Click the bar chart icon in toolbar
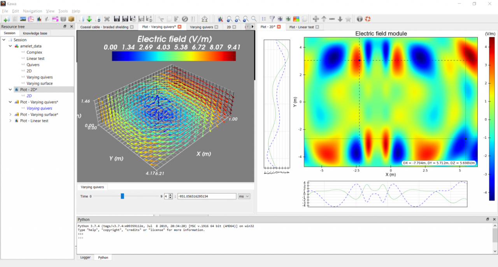Screen dimensions: 498x267 point(39,19)
